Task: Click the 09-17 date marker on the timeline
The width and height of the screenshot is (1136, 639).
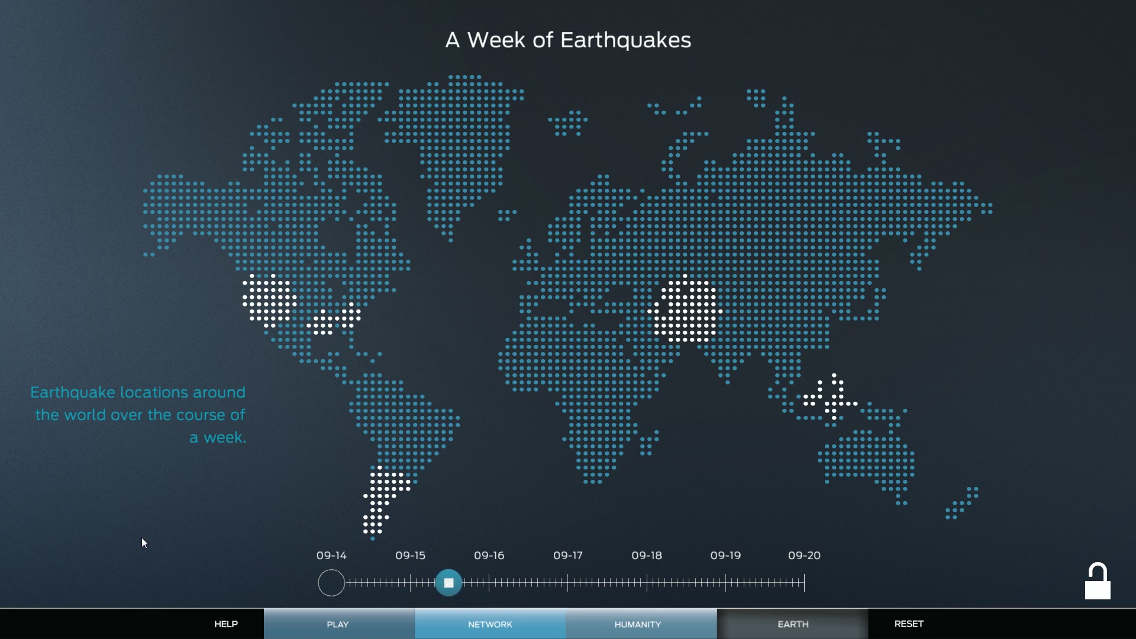Action: (567, 556)
